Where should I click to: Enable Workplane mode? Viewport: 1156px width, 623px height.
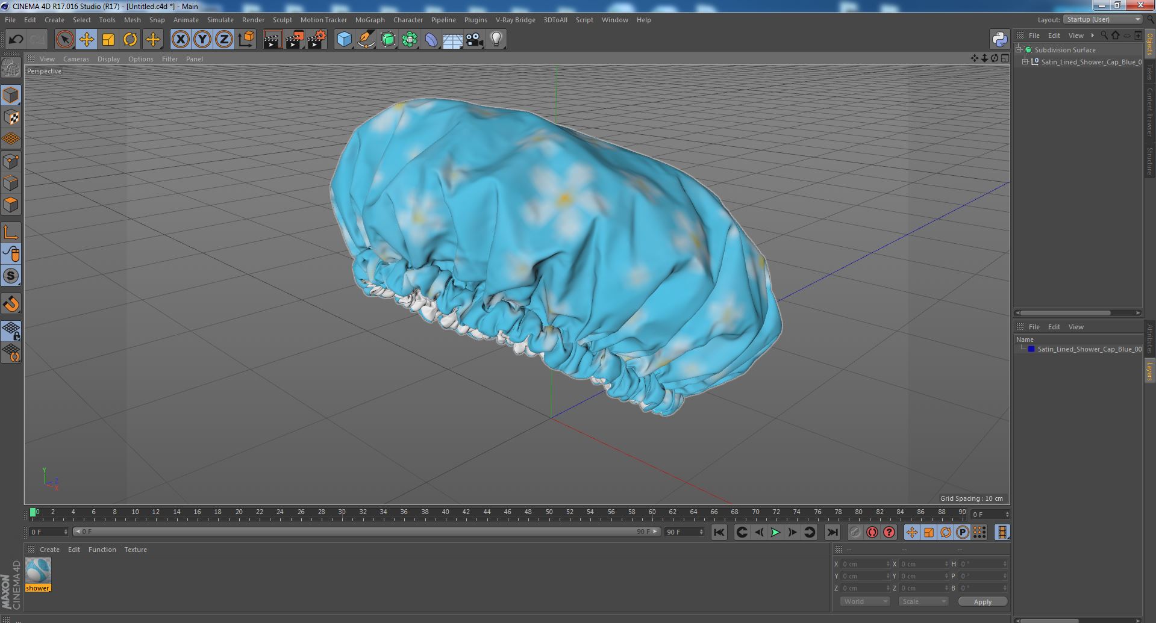pyautogui.click(x=11, y=139)
